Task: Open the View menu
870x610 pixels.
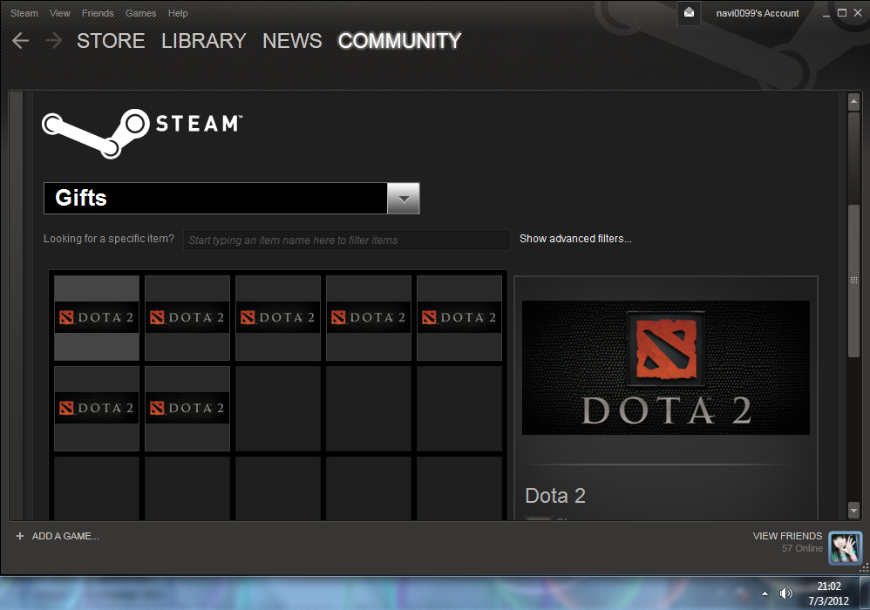Action: (x=60, y=13)
